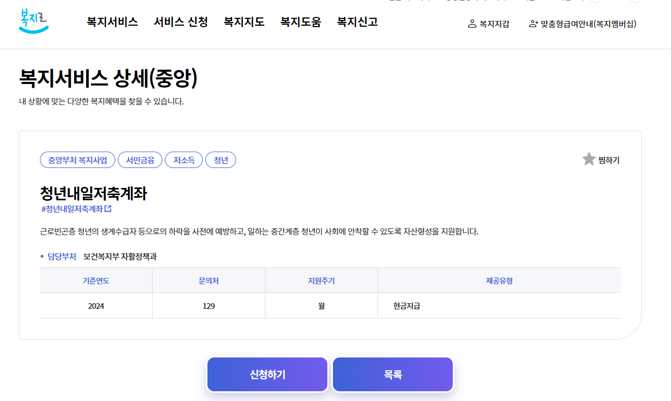Open the 복지서비스 menu
The width and height of the screenshot is (671, 401).
[112, 22]
